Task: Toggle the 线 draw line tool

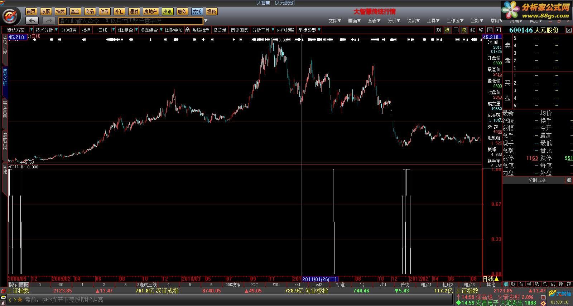Action: pyautogui.click(x=473, y=30)
